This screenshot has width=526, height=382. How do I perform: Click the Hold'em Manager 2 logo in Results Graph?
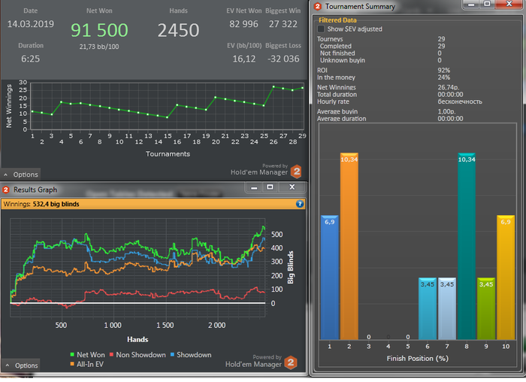pyautogui.click(x=291, y=363)
